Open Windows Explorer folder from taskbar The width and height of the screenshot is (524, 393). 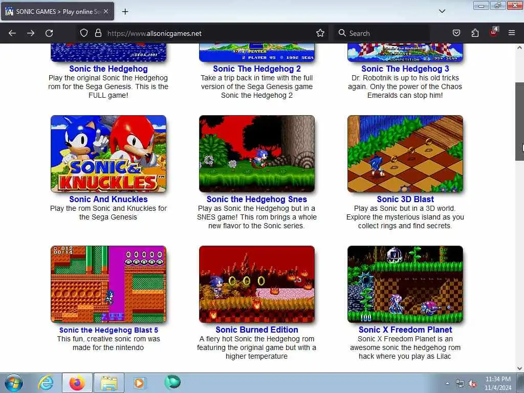click(109, 383)
